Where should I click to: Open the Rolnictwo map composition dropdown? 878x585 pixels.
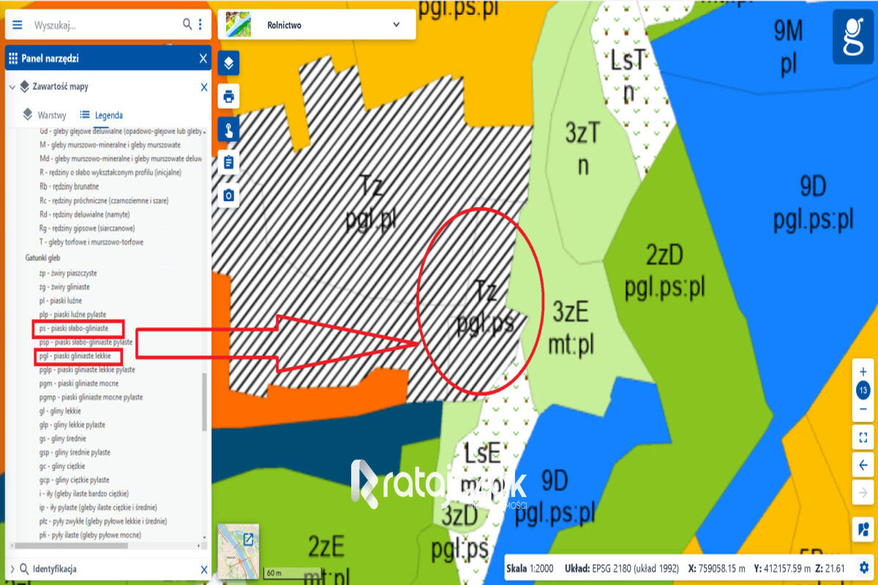point(317,25)
